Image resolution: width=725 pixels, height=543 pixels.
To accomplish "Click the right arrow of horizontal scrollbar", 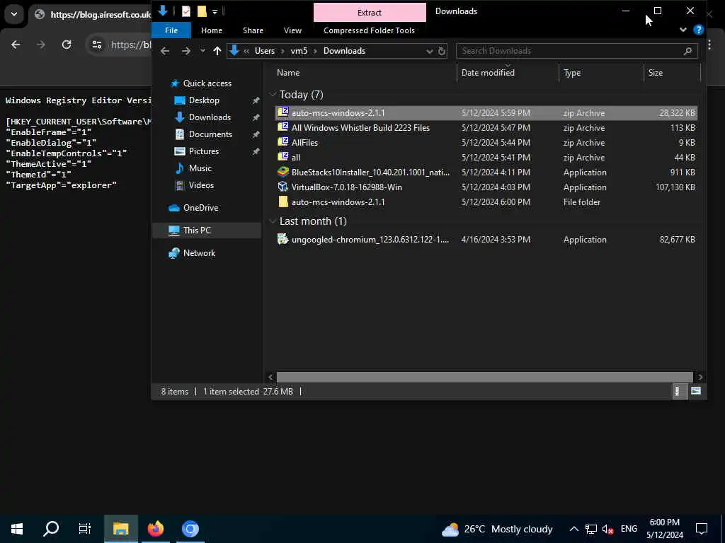I will (700, 378).
